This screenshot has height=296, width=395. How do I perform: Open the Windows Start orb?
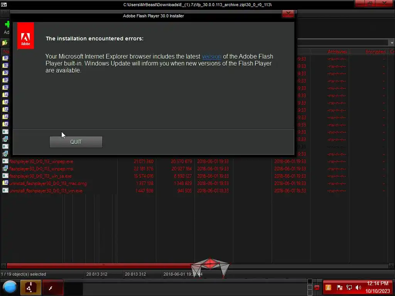pos(10,287)
